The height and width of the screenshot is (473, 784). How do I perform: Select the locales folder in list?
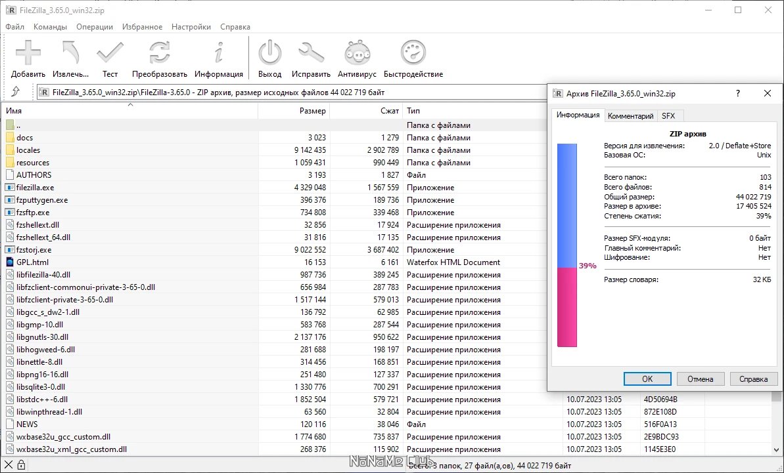click(x=28, y=150)
